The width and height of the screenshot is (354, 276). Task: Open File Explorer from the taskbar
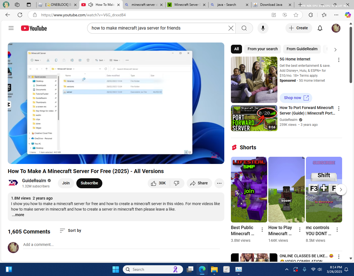pos(214,269)
